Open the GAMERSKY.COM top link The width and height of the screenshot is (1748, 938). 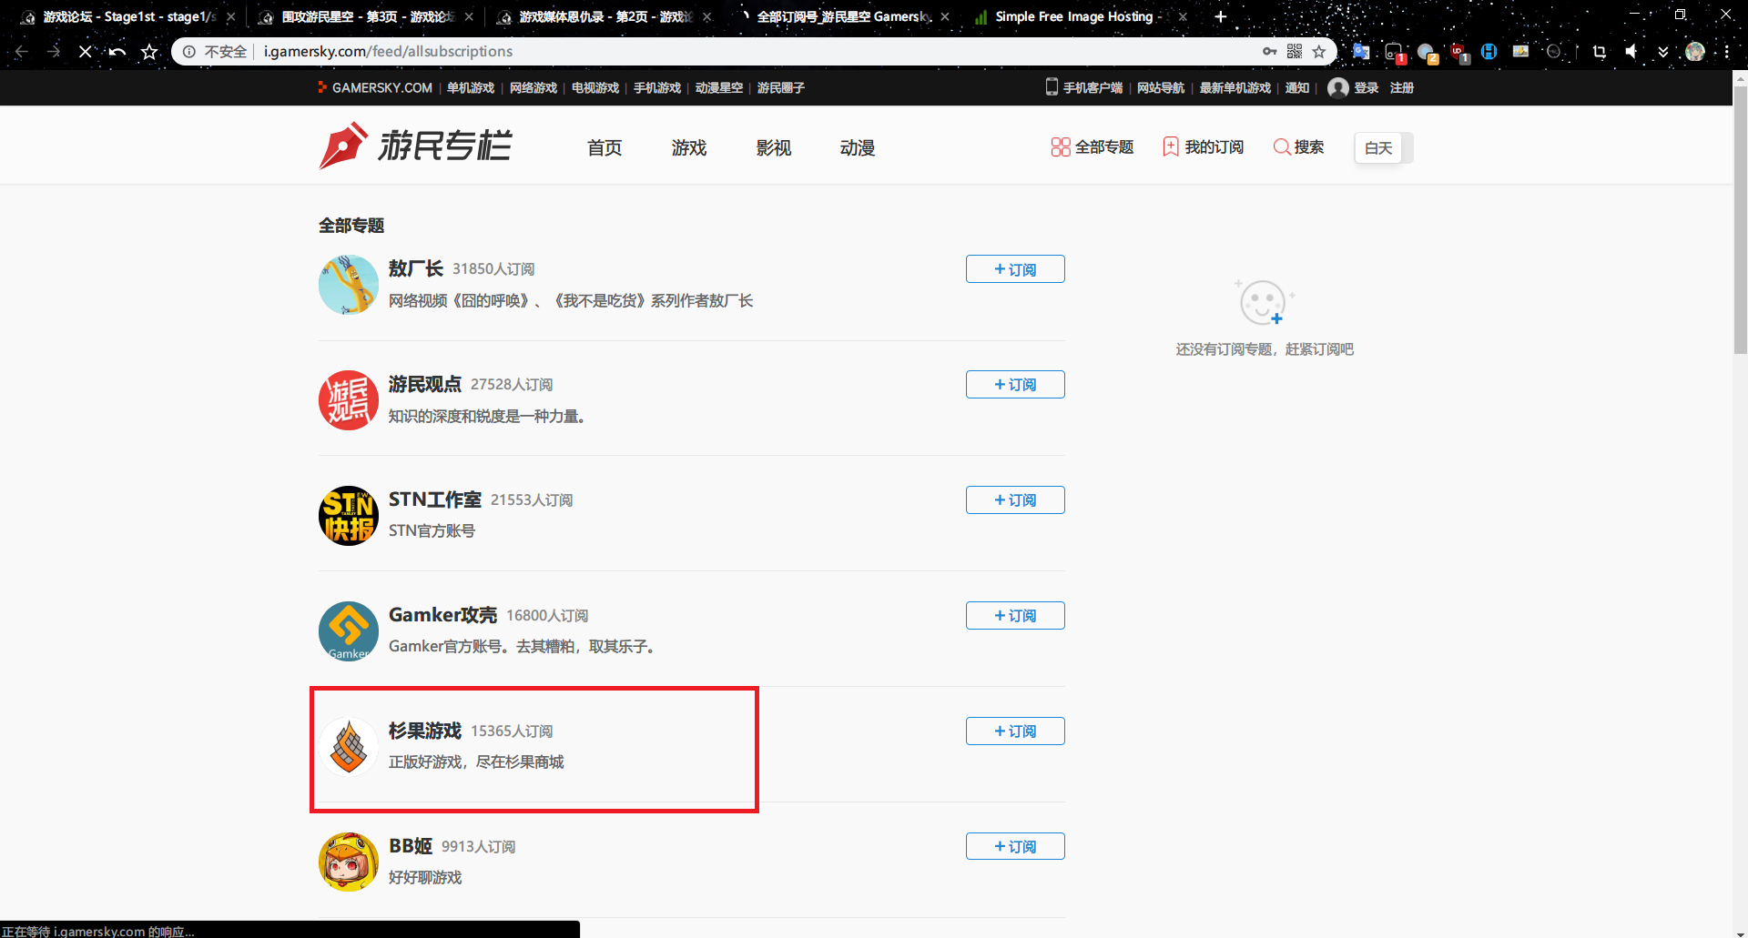(x=375, y=88)
